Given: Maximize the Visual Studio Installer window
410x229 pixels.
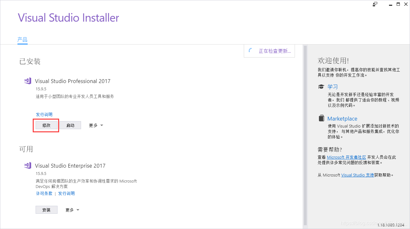Looking at the screenshot, I should (398, 4).
